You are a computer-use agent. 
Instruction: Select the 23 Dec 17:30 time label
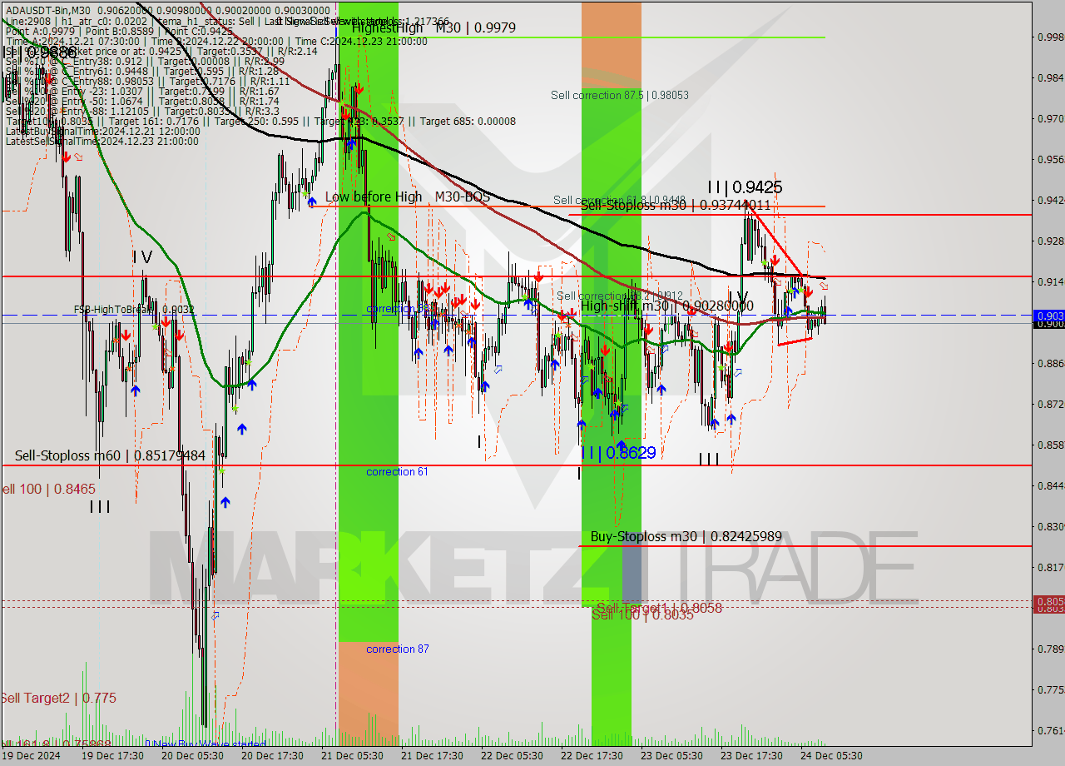click(750, 756)
